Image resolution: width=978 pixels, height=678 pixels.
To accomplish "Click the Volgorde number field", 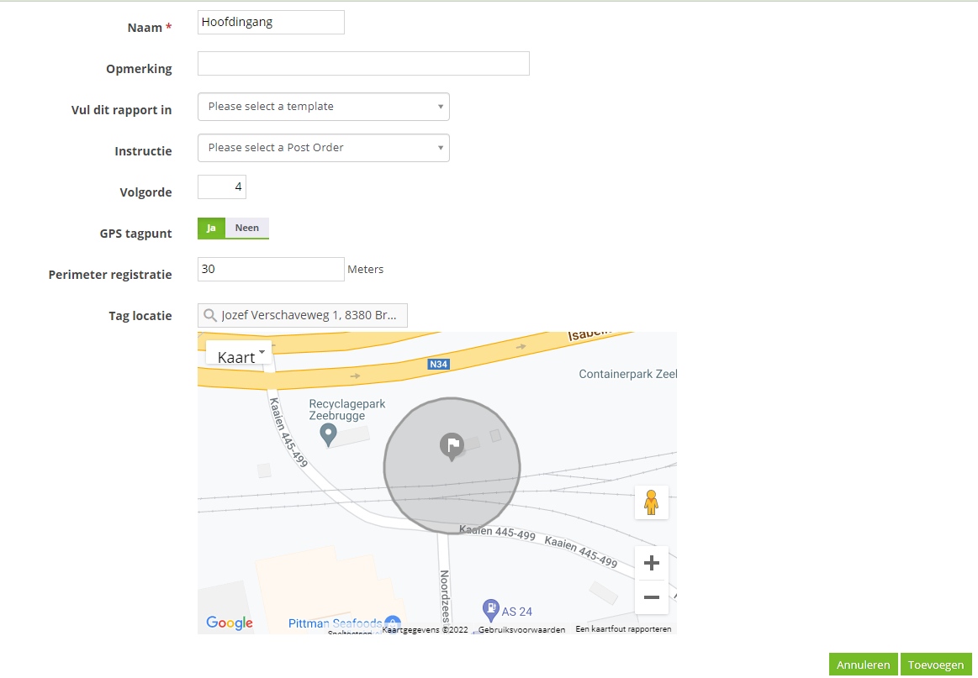I will pos(222,187).
